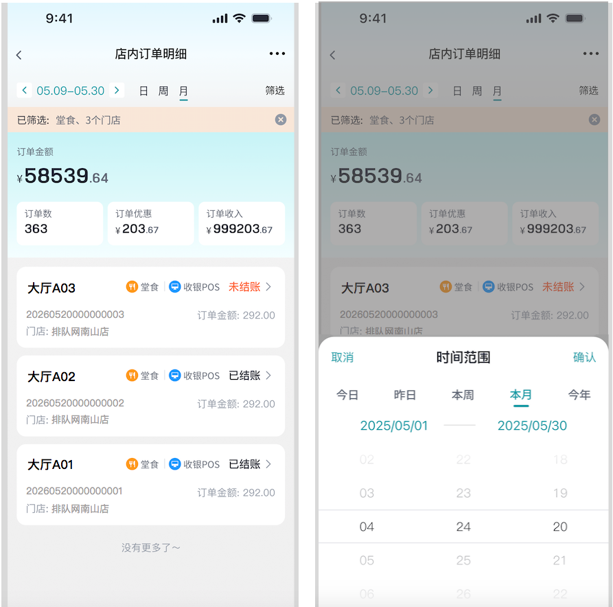Select 昨日 quick range tab
The width and height of the screenshot is (613, 607).
pos(405,395)
